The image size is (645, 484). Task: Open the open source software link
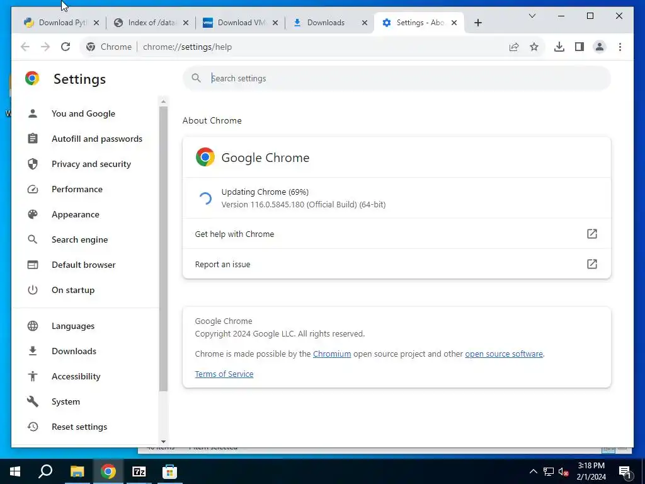(x=504, y=354)
